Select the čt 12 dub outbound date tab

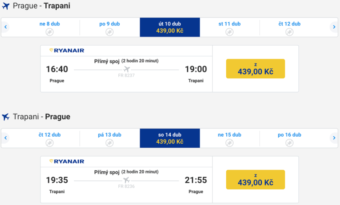(289, 27)
